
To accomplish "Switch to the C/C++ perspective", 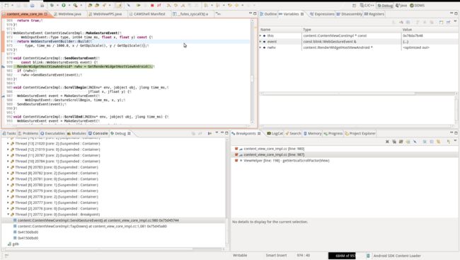I will [x=367, y=5].
